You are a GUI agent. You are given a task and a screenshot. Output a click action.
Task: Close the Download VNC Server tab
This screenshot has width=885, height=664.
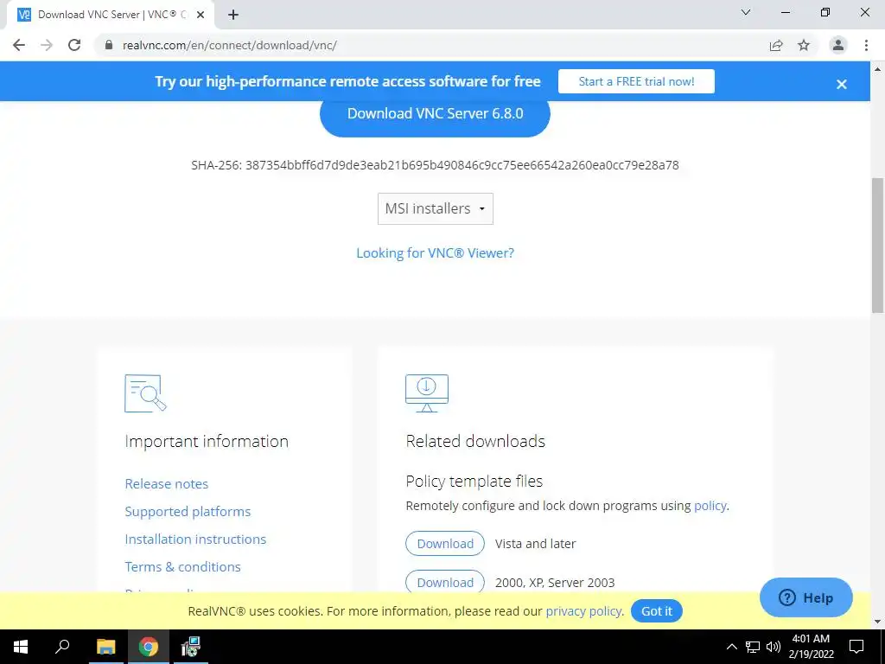tap(201, 15)
